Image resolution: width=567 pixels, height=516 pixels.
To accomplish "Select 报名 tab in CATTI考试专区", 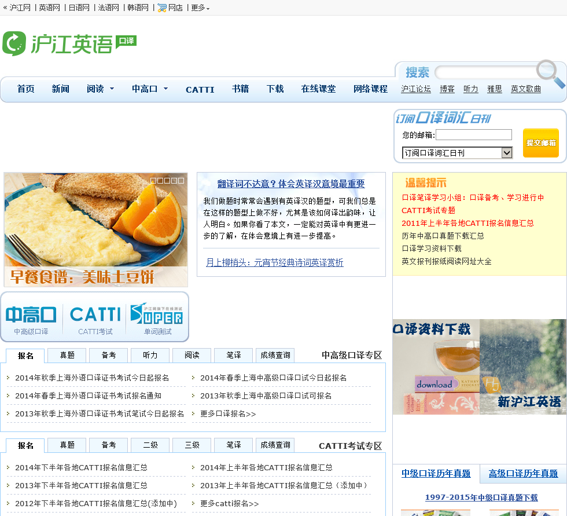I will (x=25, y=445).
